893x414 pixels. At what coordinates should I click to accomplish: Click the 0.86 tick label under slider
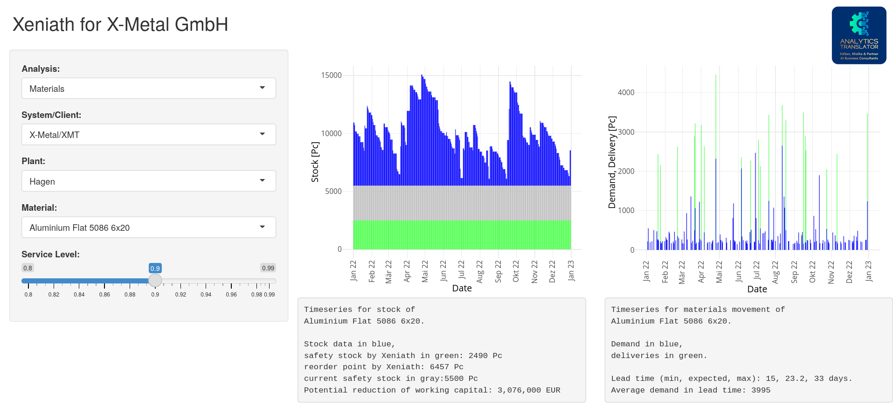tap(104, 295)
